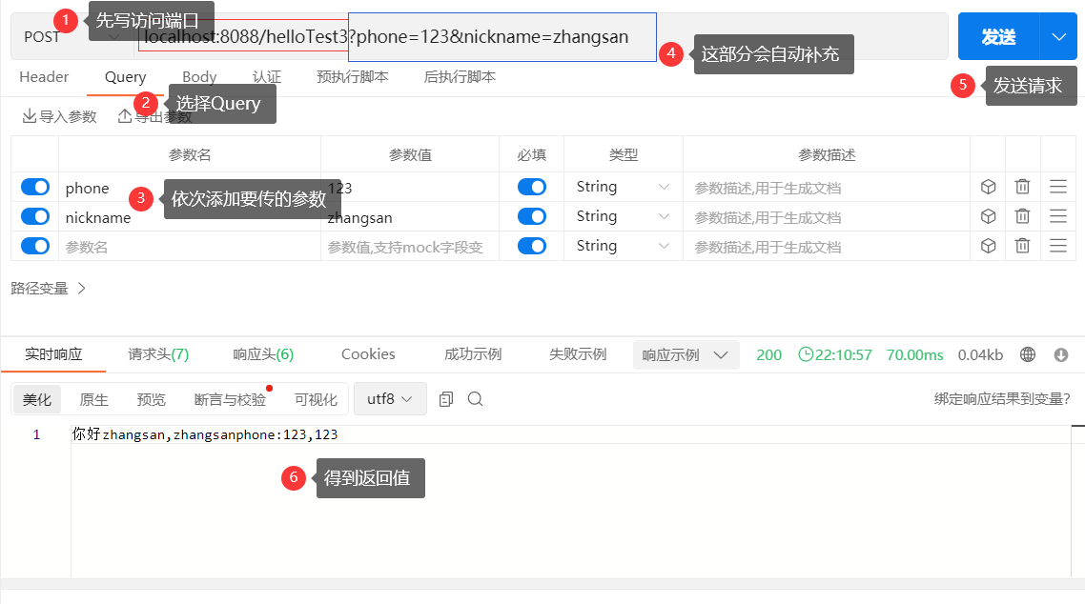Select the 请求头(7) tab
This screenshot has width=1085, height=604.
[x=158, y=354]
